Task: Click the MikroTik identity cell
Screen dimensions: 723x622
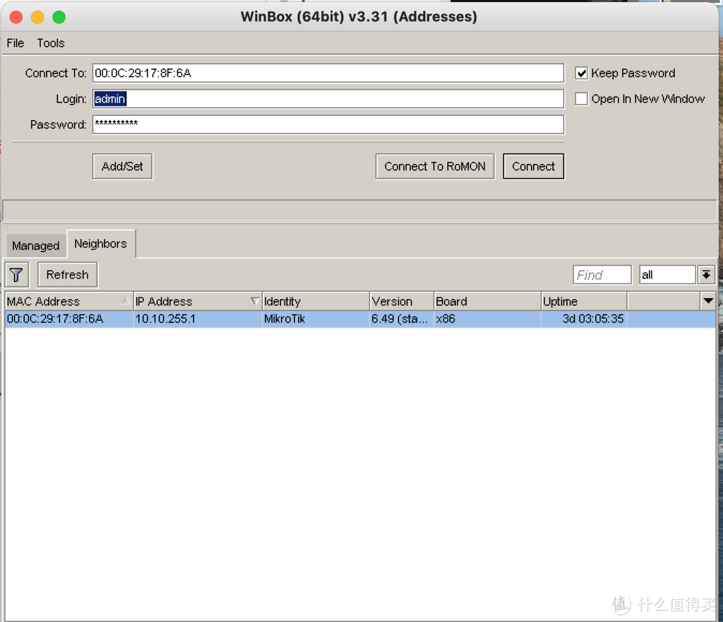Action: click(x=315, y=319)
